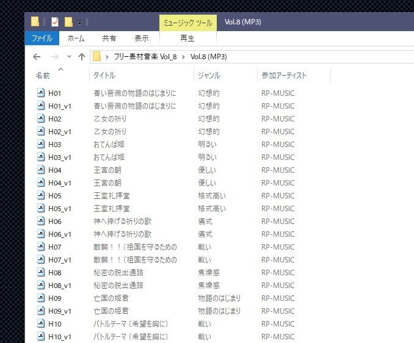Open the 再生 ribbon tab
Viewport: 414px width, 343px height.
187,38
